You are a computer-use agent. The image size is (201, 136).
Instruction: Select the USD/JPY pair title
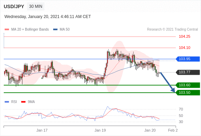pos(14,6)
